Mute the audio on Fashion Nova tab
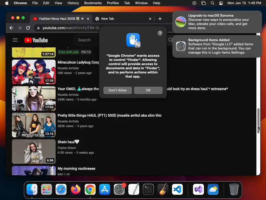 click(82, 19)
